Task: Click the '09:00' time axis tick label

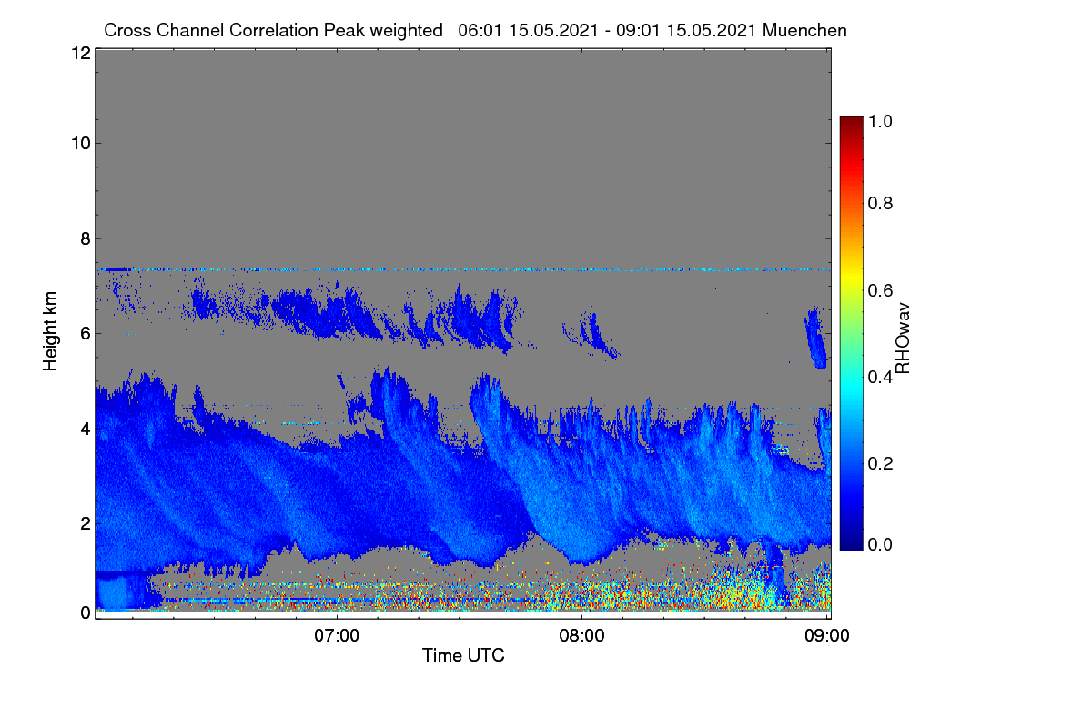Action: coord(827,635)
